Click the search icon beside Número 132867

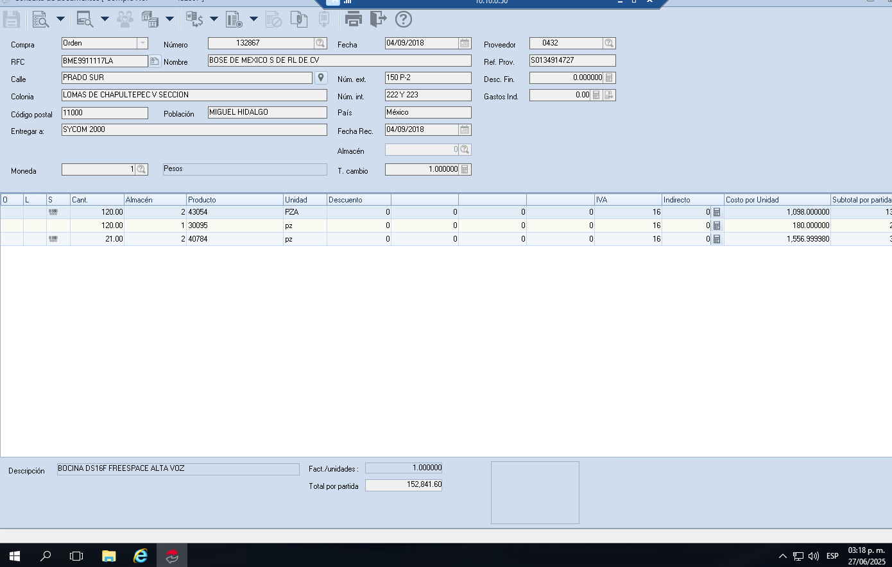coord(320,43)
